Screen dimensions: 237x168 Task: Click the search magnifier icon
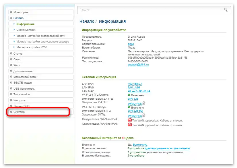point(226,10)
